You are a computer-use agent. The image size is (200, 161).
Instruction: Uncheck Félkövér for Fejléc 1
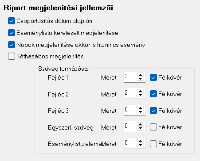point(153,77)
